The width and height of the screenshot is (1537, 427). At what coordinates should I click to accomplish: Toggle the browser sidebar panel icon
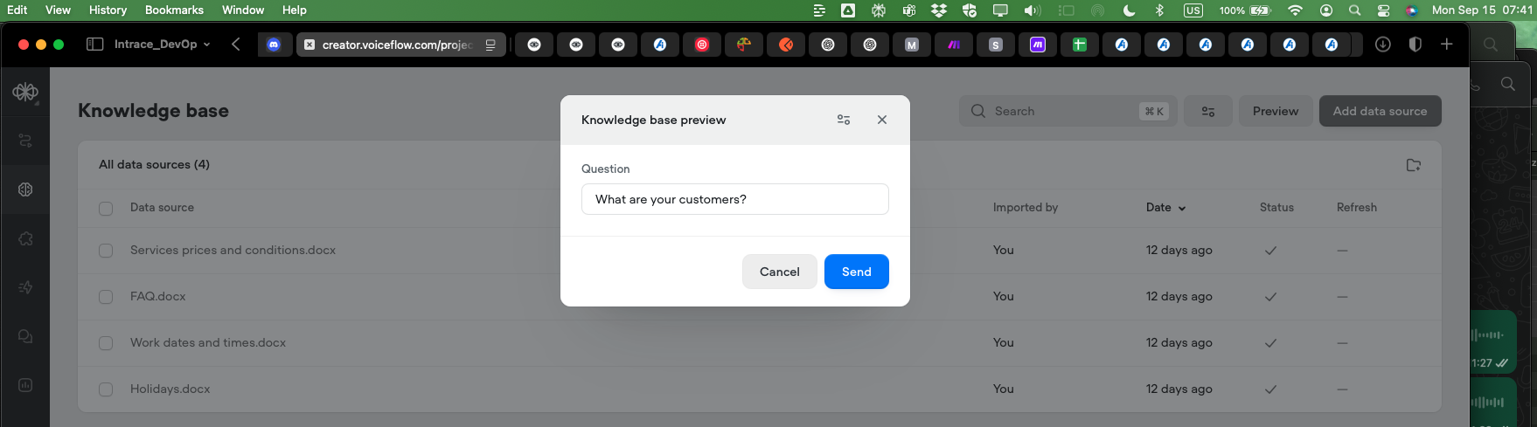tap(95, 44)
